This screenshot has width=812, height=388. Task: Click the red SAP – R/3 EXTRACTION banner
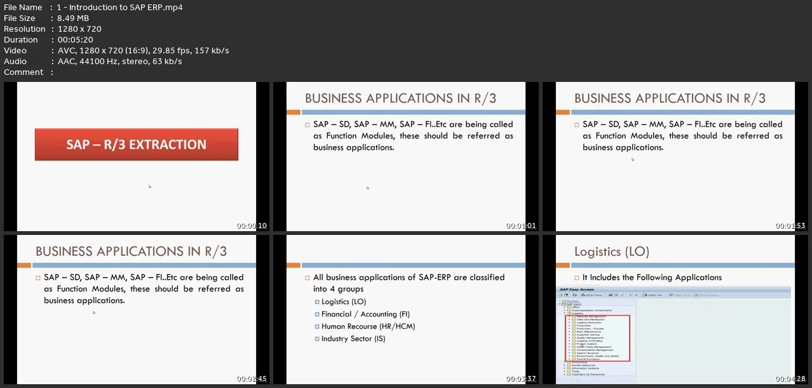137,144
